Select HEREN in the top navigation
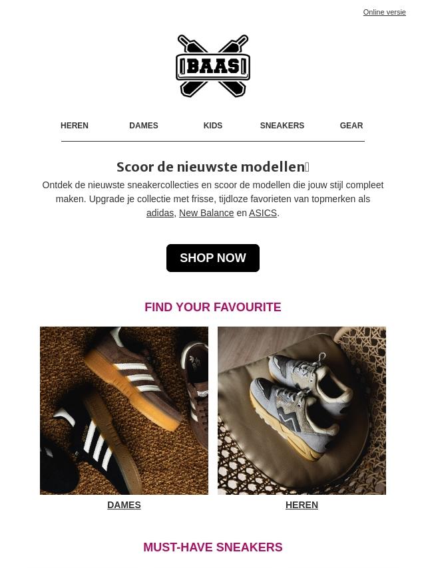Viewport: 426px width, 568px height. (75, 125)
